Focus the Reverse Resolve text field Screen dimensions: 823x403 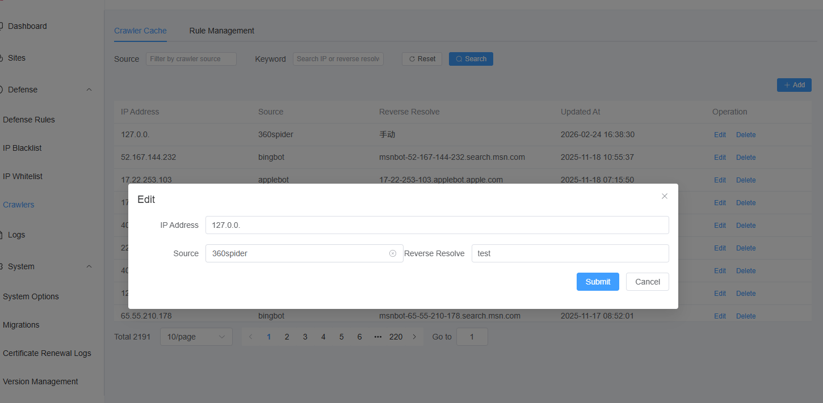coord(570,253)
